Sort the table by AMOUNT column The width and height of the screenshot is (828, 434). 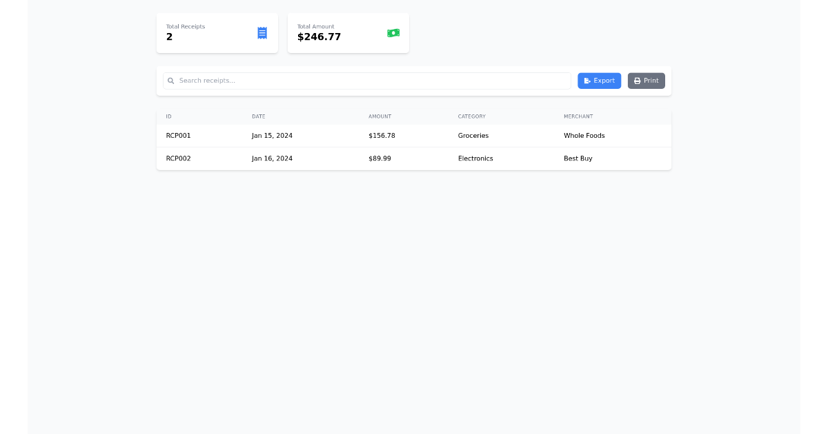[380, 116]
